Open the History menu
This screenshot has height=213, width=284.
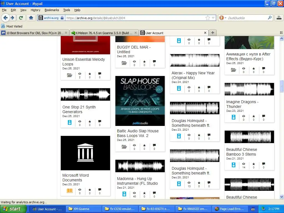(35, 10)
